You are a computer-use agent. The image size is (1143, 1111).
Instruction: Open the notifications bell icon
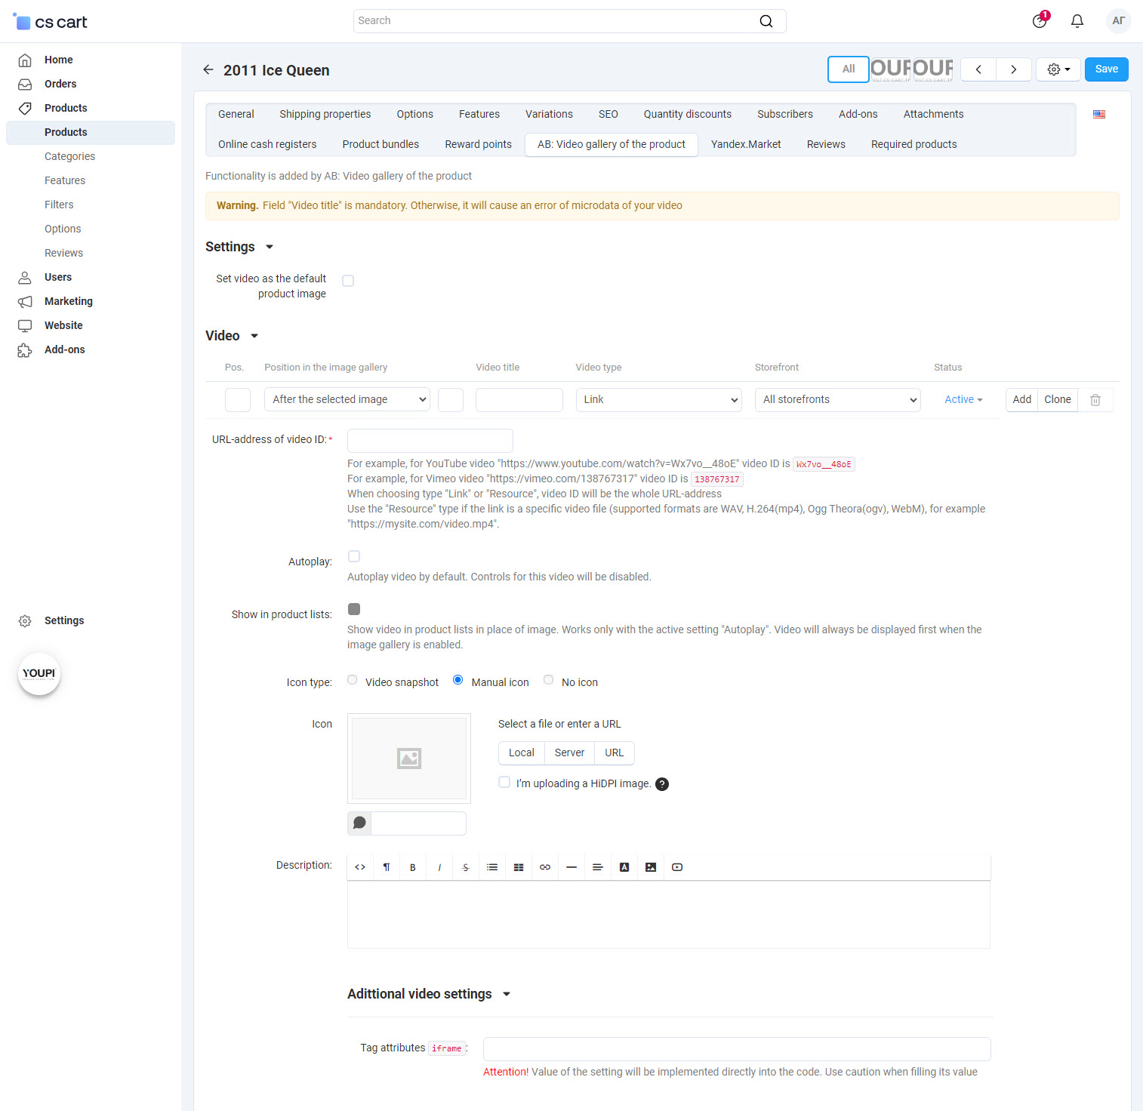[1077, 20]
